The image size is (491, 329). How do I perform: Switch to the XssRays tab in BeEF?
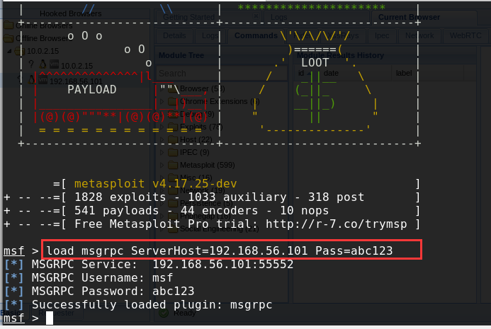coord(343,35)
